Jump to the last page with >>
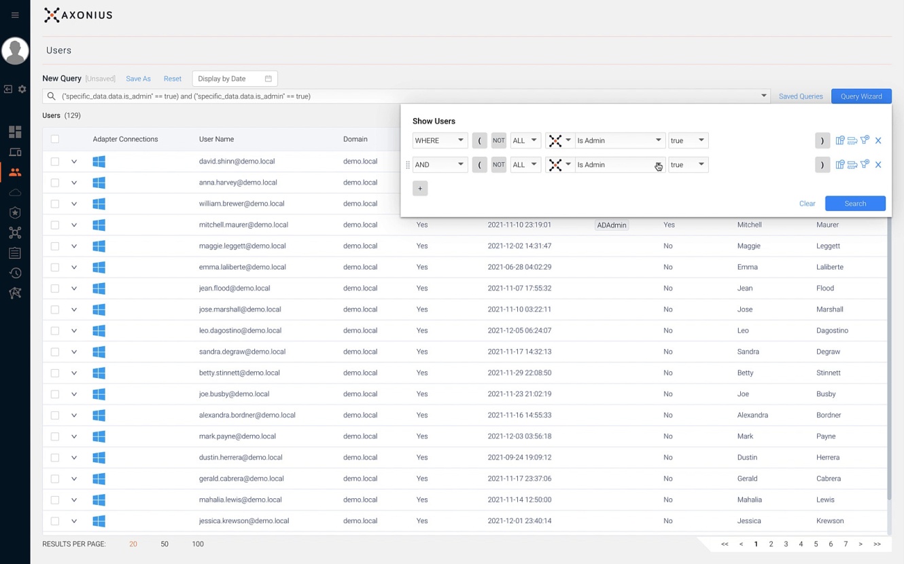The height and width of the screenshot is (564, 904). tap(877, 544)
